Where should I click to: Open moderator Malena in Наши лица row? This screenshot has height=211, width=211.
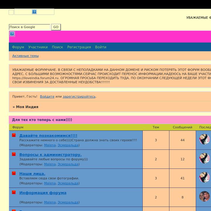point(50,183)
